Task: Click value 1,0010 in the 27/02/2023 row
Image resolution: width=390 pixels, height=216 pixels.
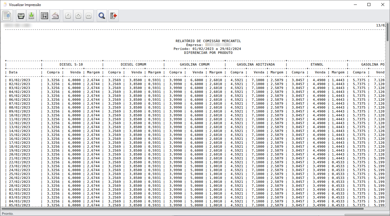Action: coord(216,182)
